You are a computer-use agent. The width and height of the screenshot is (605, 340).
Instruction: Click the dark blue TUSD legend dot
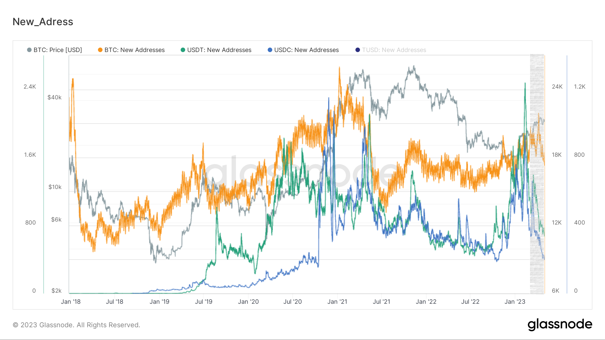pyautogui.click(x=358, y=50)
